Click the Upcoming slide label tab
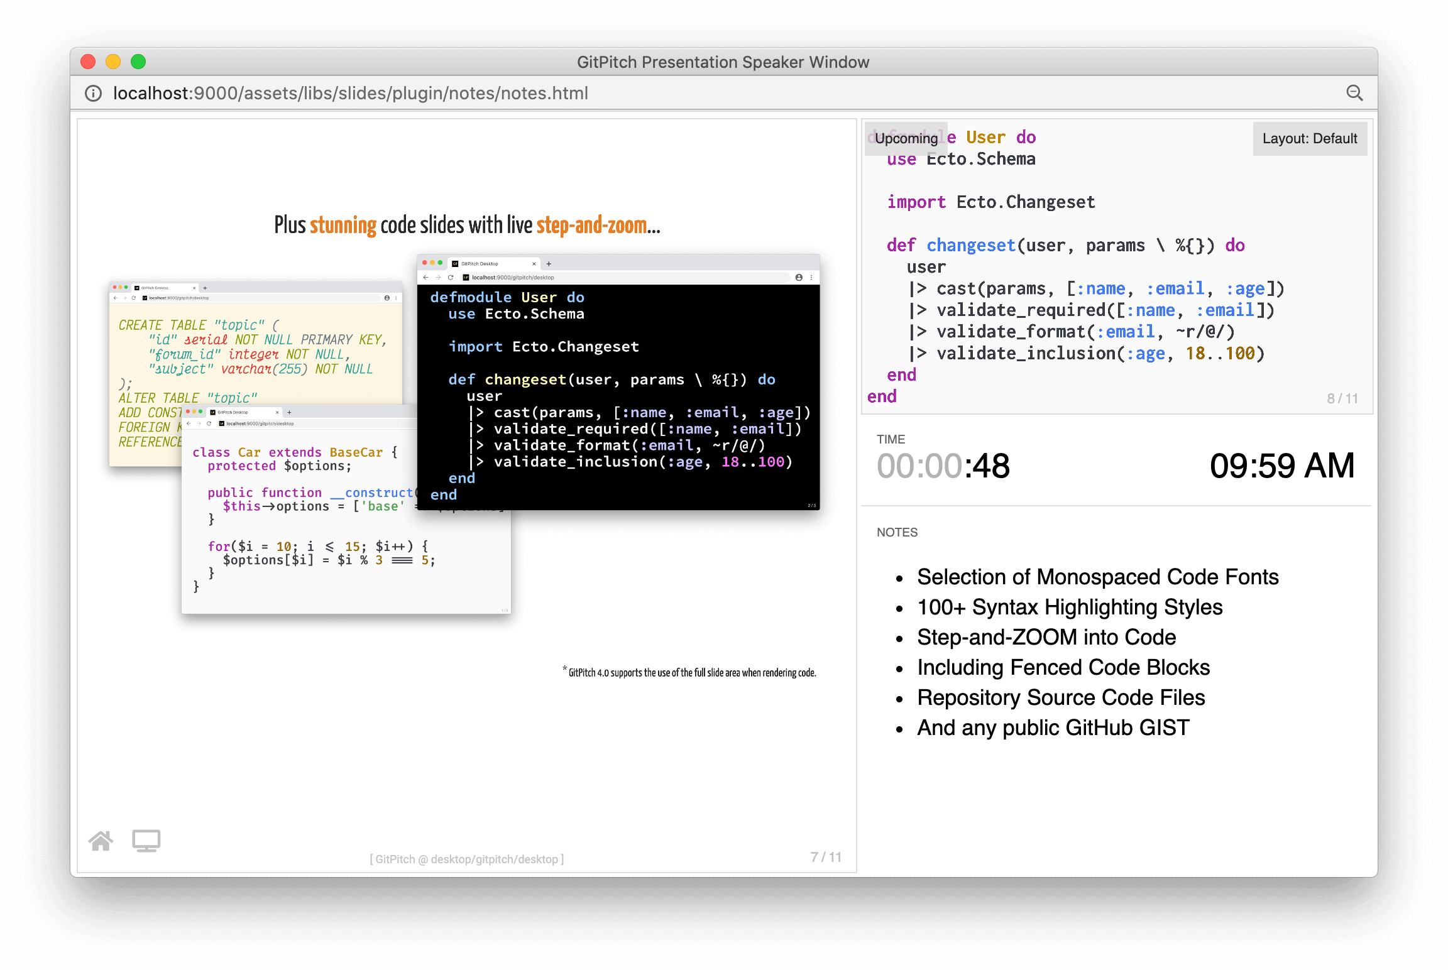 click(904, 138)
